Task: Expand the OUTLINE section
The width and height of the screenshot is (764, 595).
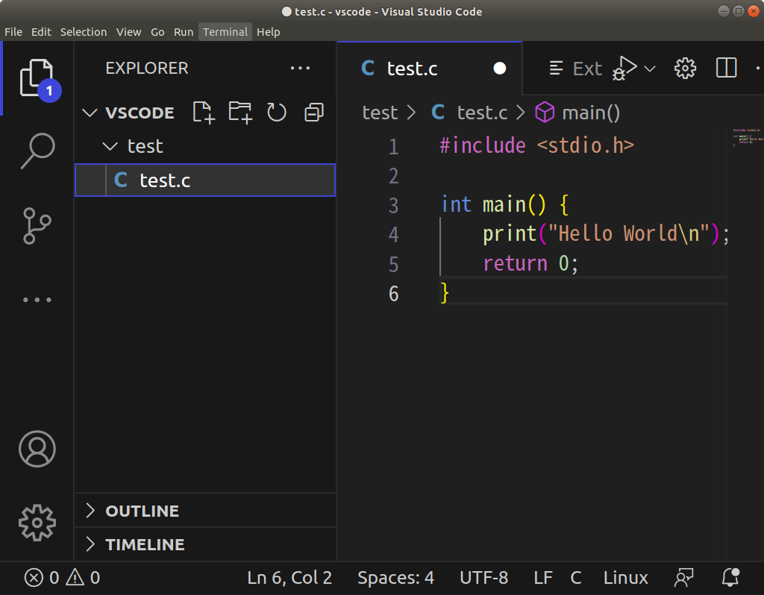Action: (205, 511)
